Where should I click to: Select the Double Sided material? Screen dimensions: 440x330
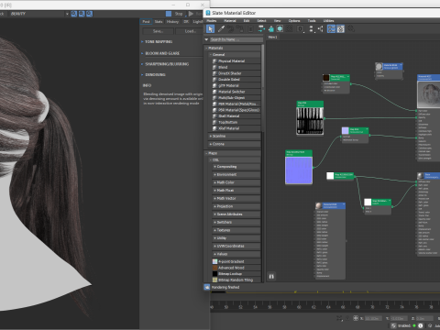click(236, 80)
